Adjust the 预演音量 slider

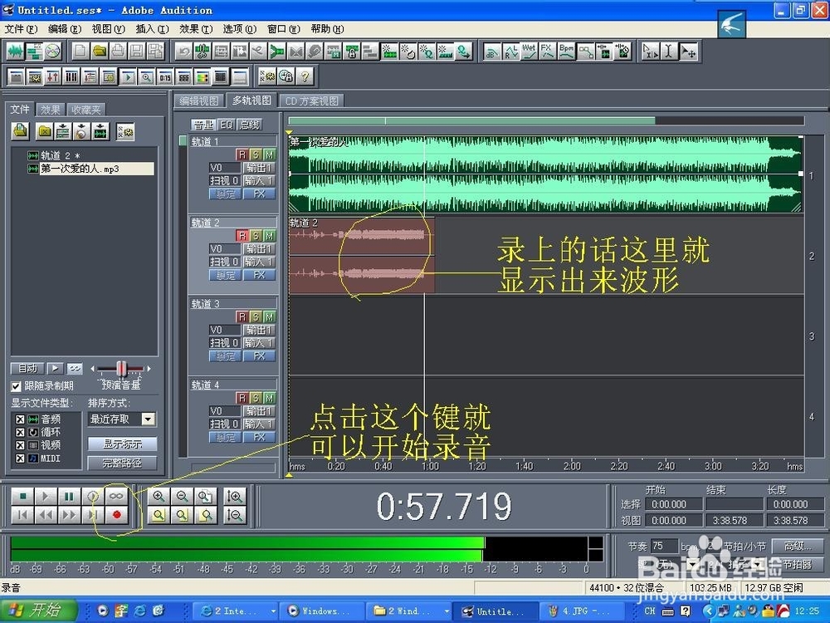122,368
